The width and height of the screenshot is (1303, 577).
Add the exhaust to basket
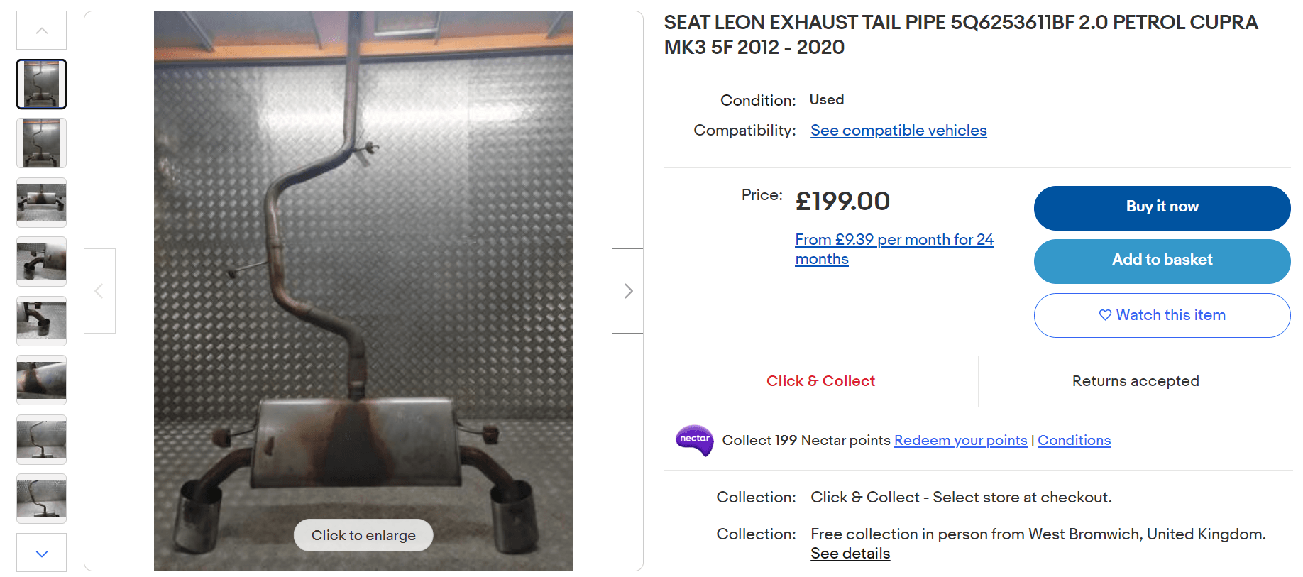click(x=1162, y=260)
